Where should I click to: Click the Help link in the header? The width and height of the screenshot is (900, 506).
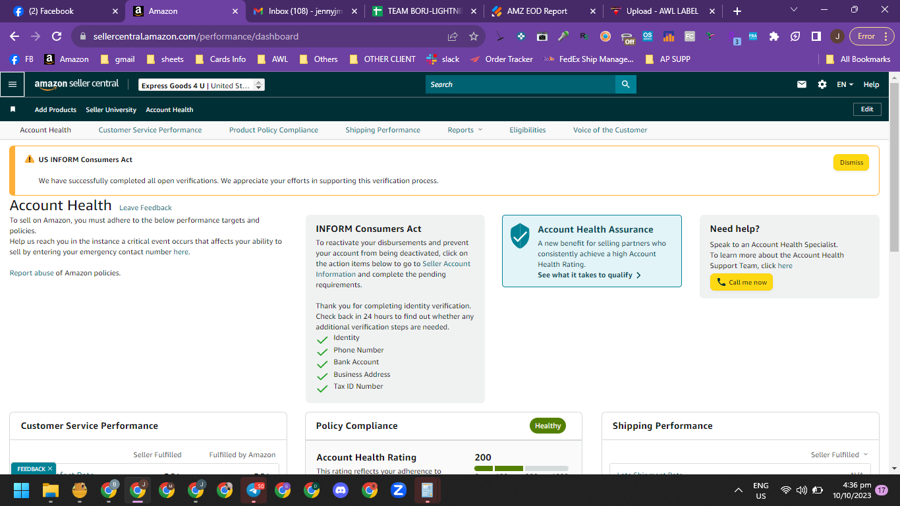click(871, 84)
